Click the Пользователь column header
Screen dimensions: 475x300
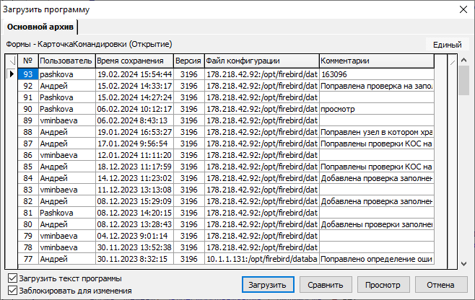pyautogui.click(x=66, y=61)
